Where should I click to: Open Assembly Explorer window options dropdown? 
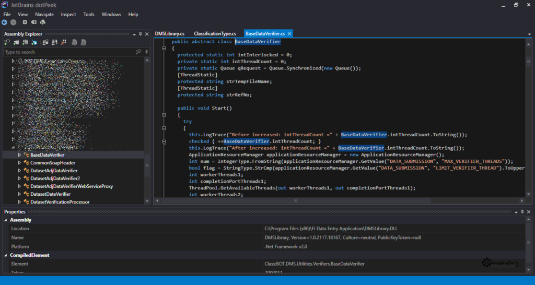134,34
